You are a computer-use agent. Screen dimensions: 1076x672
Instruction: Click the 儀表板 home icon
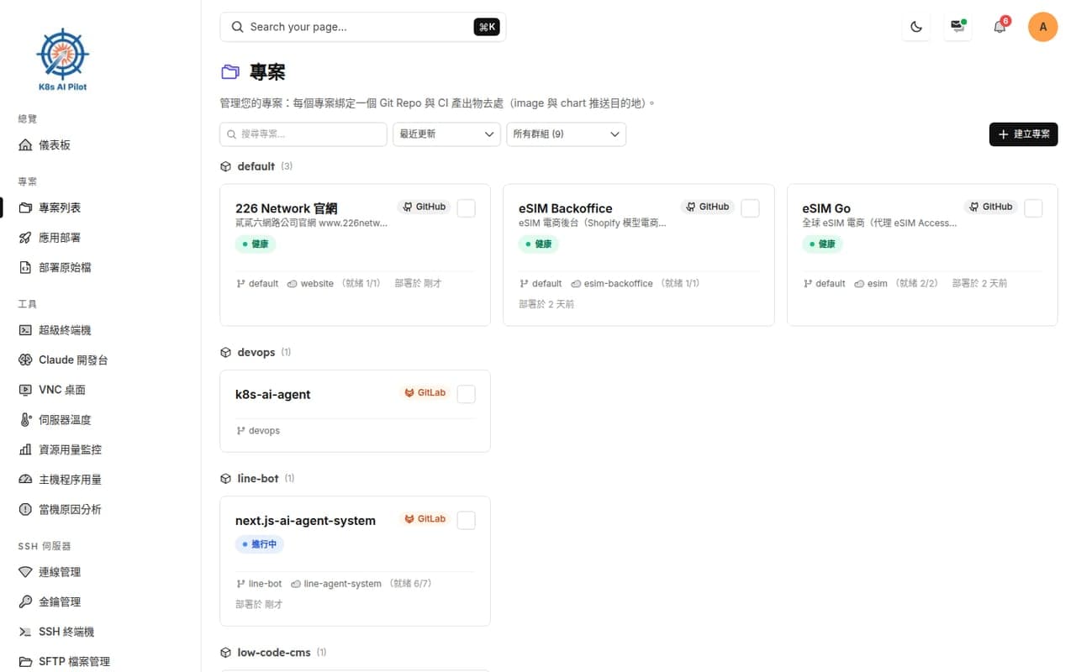coord(25,145)
